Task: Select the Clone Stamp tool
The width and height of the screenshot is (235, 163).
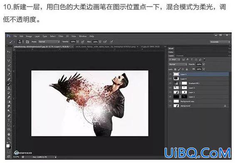Action: (9, 88)
